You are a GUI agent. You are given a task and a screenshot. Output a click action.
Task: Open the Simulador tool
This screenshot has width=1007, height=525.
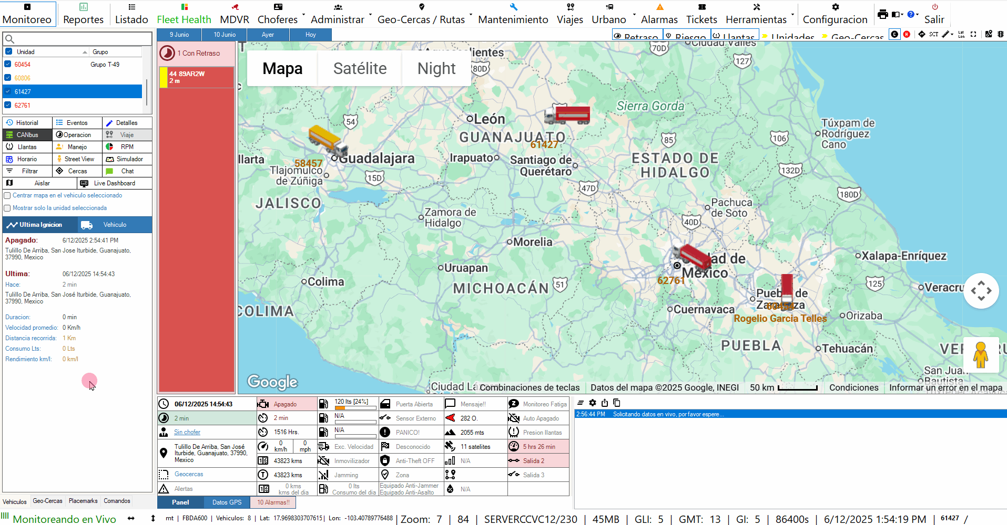coord(127,159)
